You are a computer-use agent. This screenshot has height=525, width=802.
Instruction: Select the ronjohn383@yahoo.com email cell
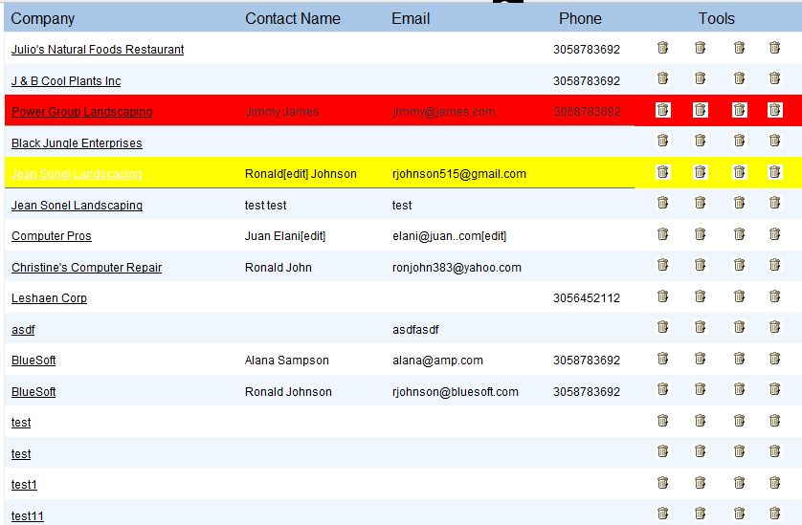click(x=457, y=268)
